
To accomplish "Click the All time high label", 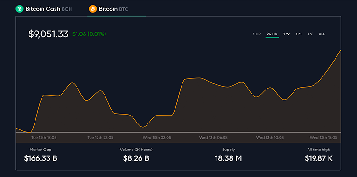I will [x=319, y=150].
